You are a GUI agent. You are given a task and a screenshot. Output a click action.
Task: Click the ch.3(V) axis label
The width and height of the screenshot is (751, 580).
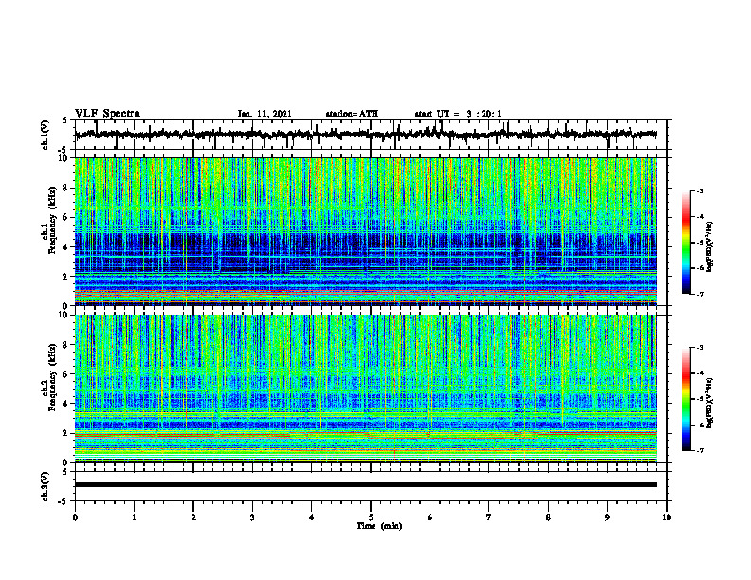(x=46, y=486)
